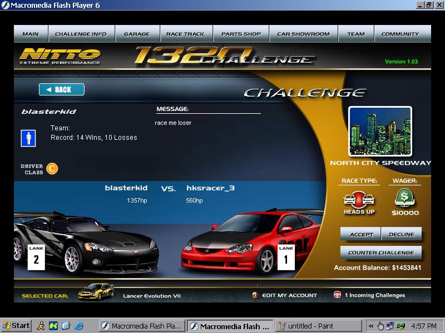This screenshot has width=445, height=333.
Task: Click the EDIT MY ACCOUNT link
Action: click(289, 295)
